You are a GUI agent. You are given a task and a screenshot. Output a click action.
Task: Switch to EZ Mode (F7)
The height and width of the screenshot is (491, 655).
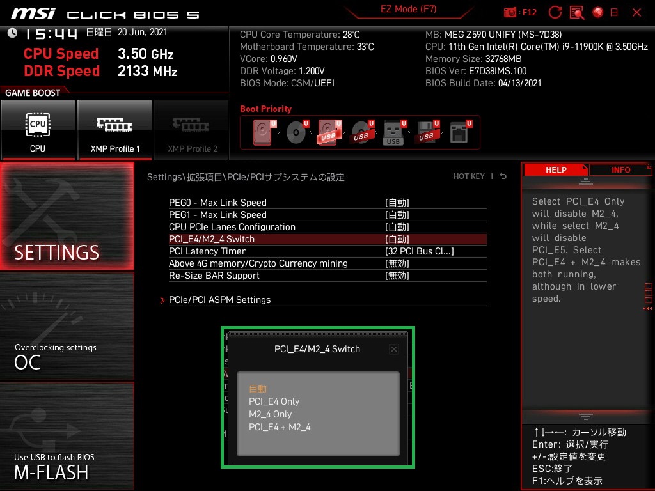tap(408, 9)
